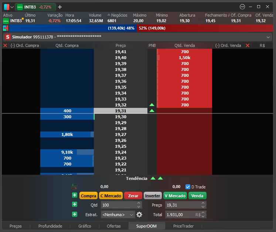Expand the Simulador account dropdown
Viewport: 276px width, 232px height.
click(x=268, y=37)
